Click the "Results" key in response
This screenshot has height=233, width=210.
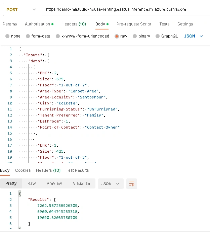(x=39, y=200)
